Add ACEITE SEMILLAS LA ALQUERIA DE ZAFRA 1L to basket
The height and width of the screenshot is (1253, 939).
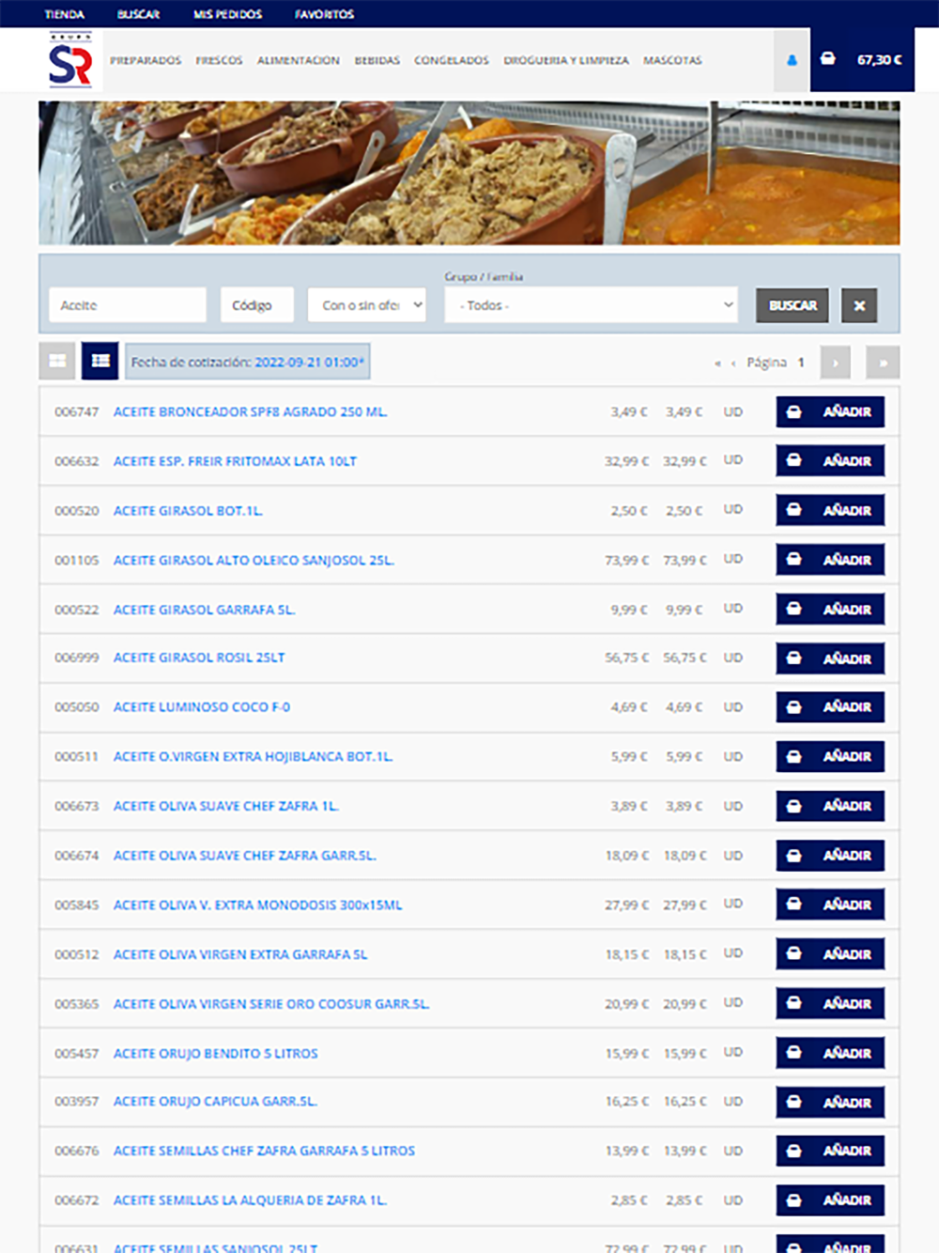click(x=830, y=1200)
